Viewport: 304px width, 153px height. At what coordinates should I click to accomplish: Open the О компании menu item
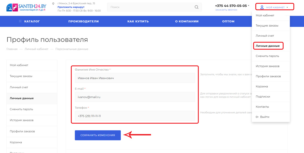(x=187, y=21)
